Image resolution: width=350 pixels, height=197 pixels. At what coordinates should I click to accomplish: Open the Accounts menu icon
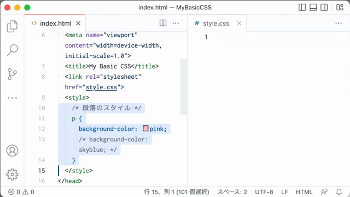coord(12,150)
